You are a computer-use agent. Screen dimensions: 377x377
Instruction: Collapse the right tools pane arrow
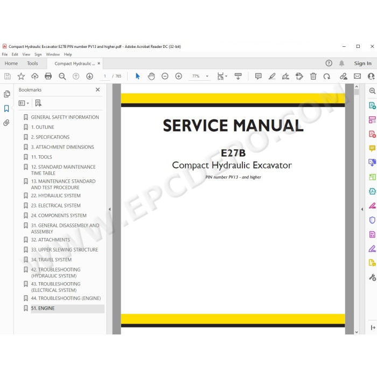pos(362,209)
